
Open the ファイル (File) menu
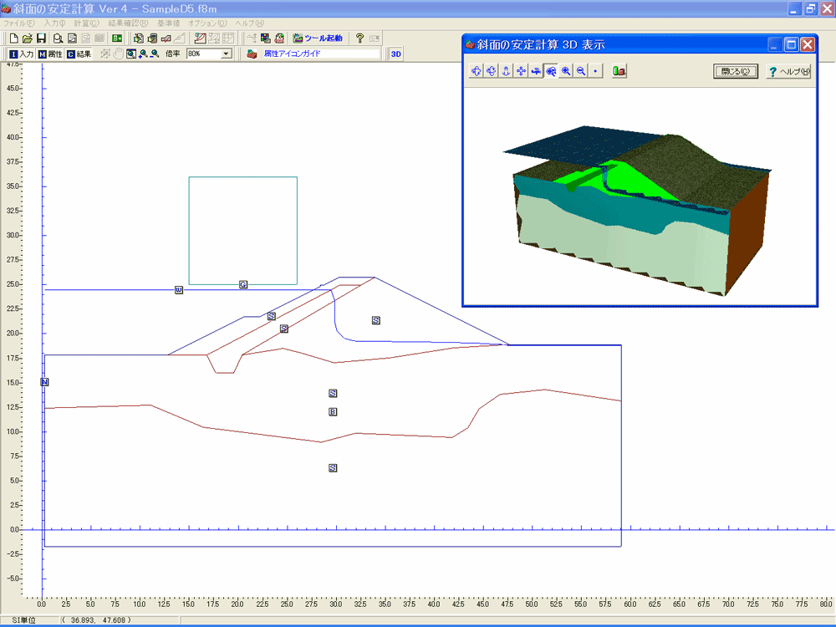click(x=18, y=23)
